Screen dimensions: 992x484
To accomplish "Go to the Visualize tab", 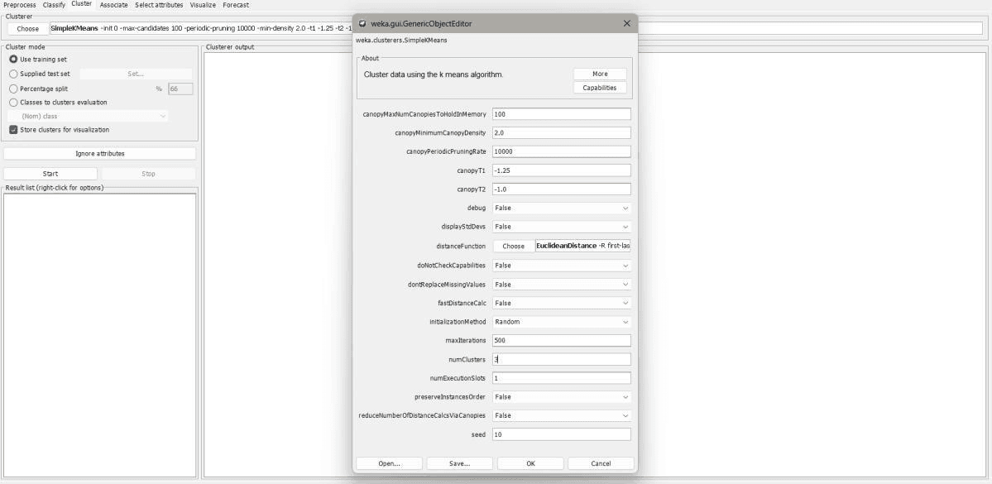I will point(203,5).
